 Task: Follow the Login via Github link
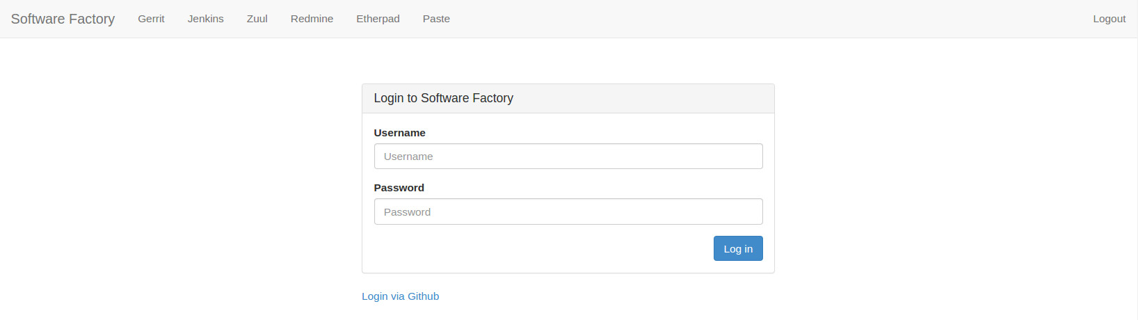400,296
